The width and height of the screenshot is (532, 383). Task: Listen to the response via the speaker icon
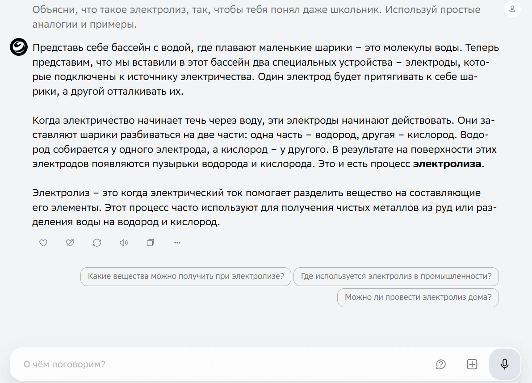tap(123, 243)
